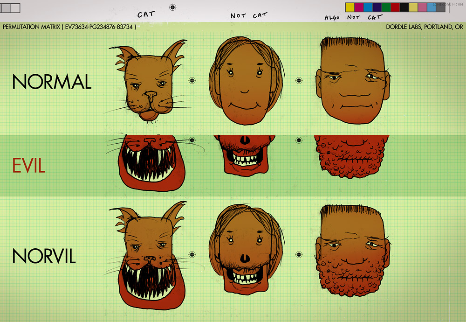Click the DORDLE LABS, PORTLAND, OR text

pyautogui.click(x=424, y=27)
